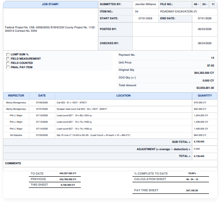Click quantity 864.000 CY
Viewport: 221px width, 202px height.
point(200,135)
